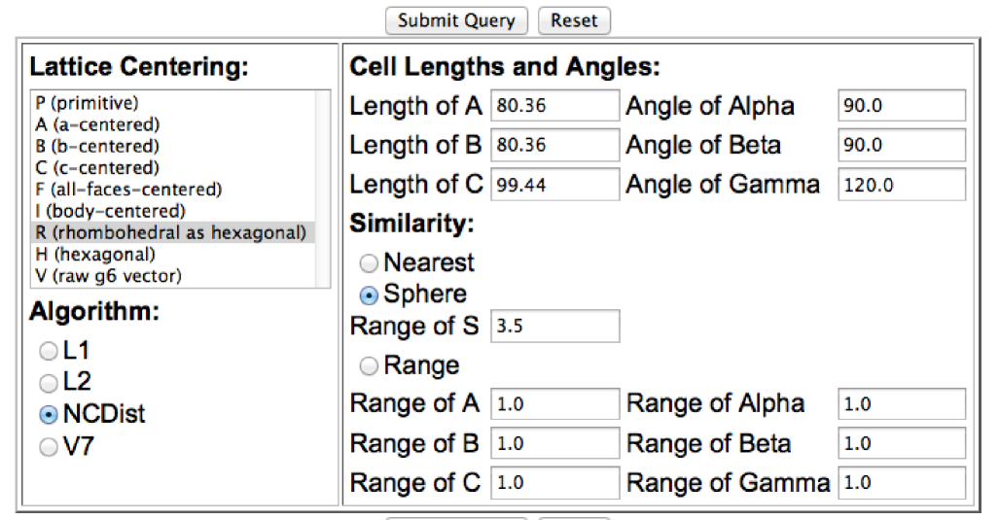Focus the Range of B field

click(x=554, y=443)
